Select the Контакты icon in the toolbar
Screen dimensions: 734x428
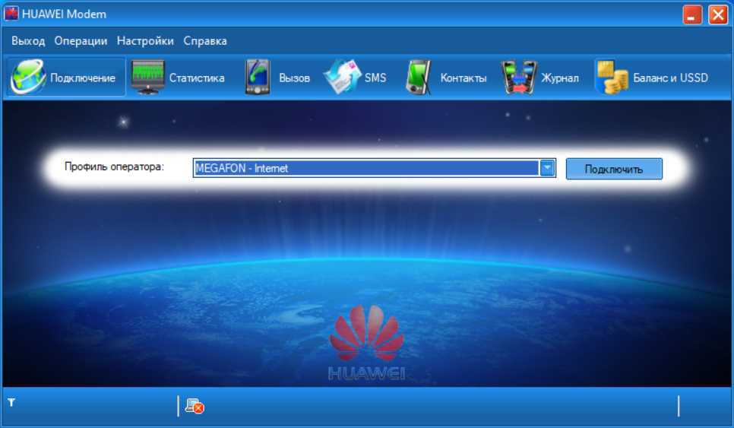point(419,78)
